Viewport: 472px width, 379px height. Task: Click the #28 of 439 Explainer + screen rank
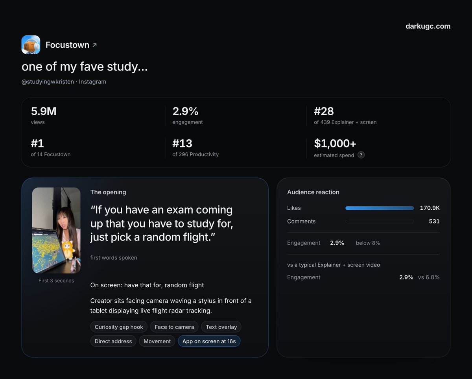point(345,116)
